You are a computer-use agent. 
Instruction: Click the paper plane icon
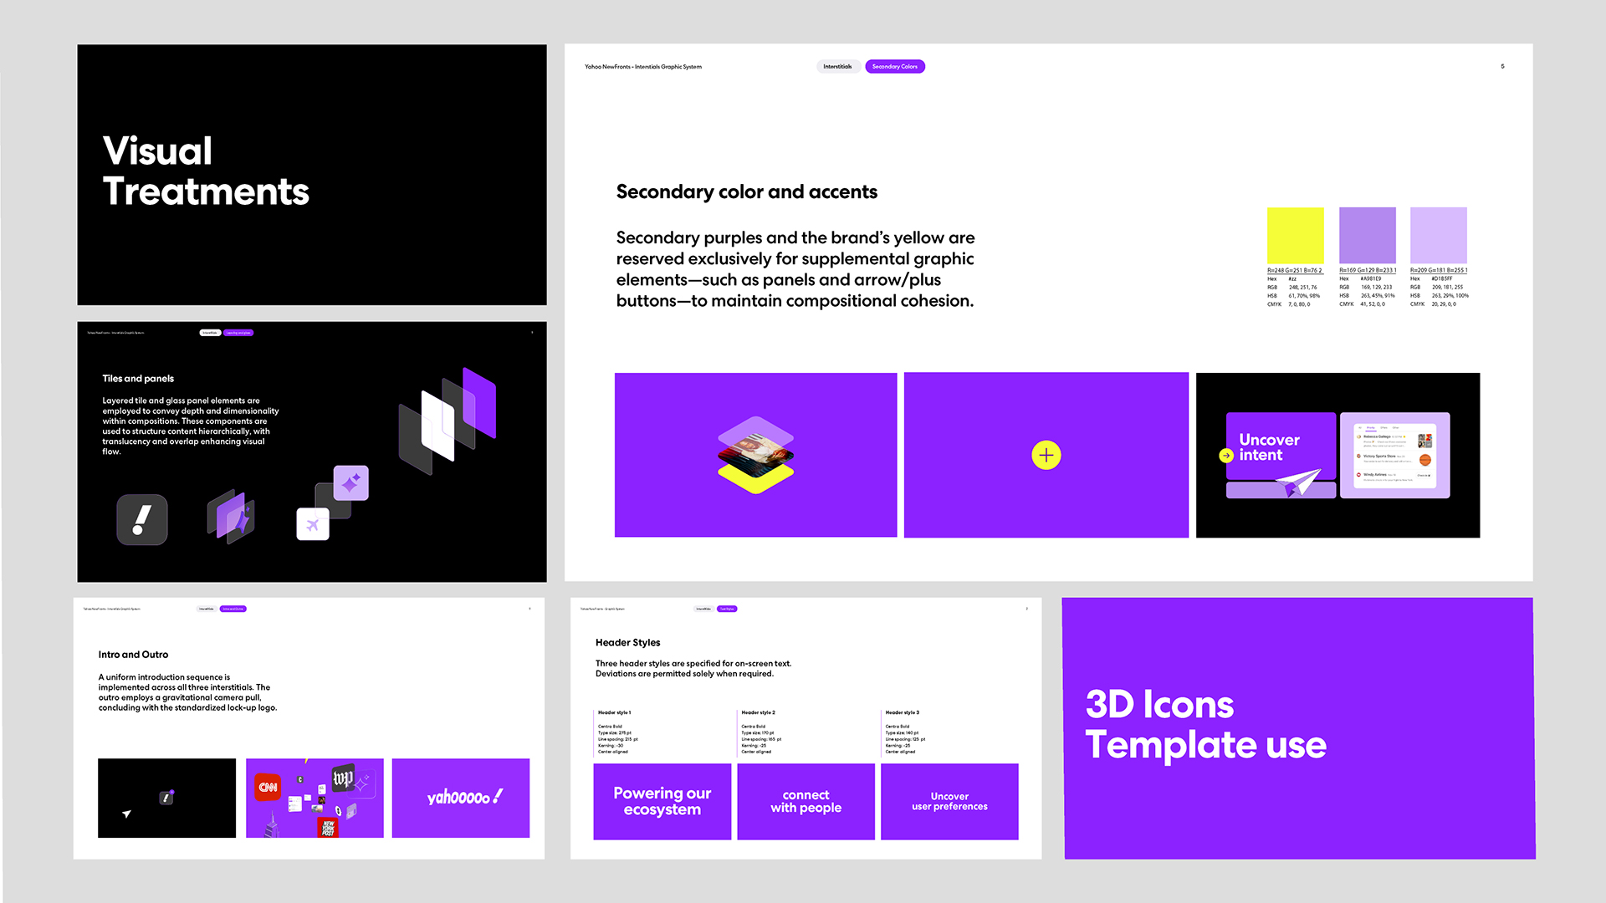1297,483
